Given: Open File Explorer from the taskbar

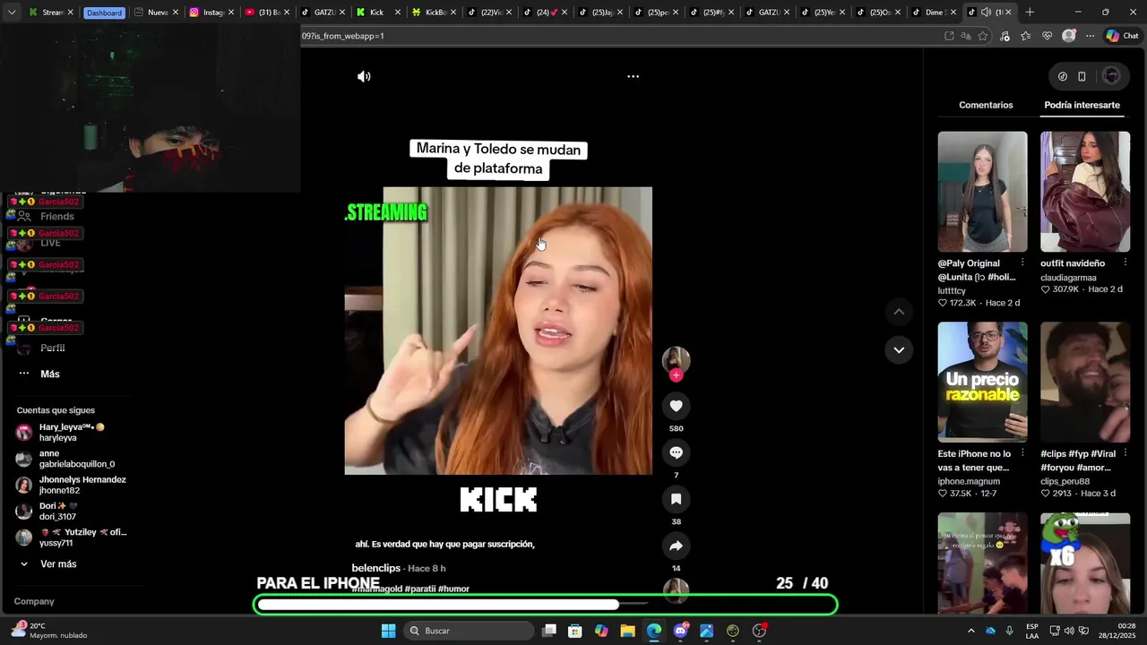Looking at the screenshot, I should [x=627, y=631].
